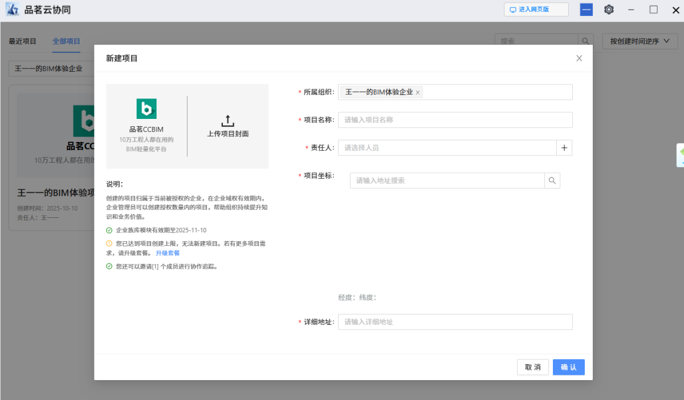Image resolution: width=684 pixels, height=400 pixels.
Task: Click the 项目名称 input field
Action: [x=455, y=120]
